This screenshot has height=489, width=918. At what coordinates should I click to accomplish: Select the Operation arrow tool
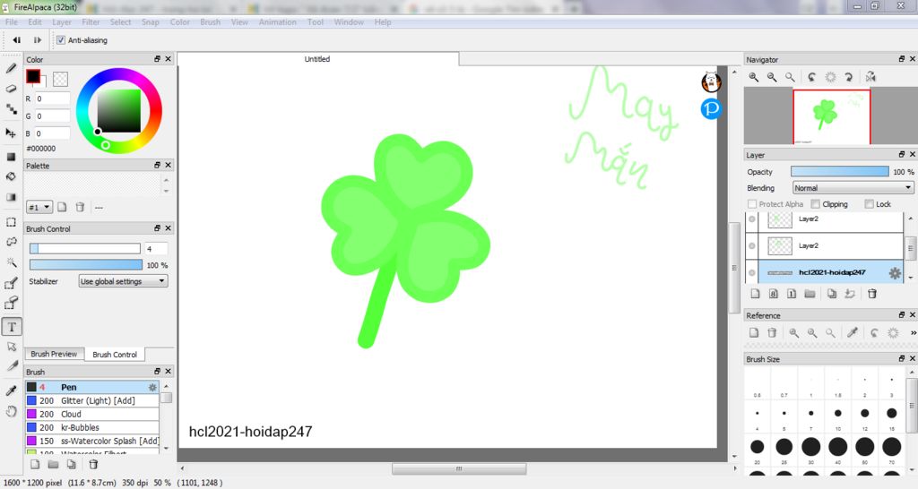point(11,347)
